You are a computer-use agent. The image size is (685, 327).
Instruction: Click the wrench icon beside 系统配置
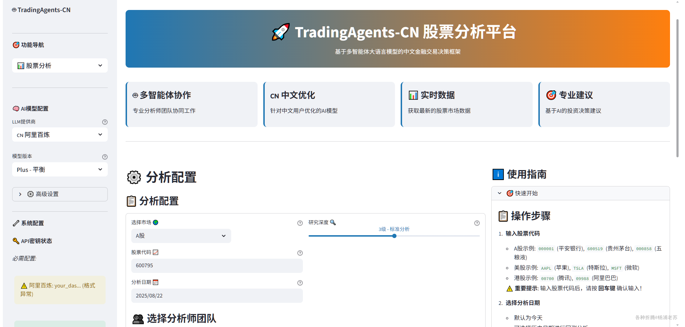[16, 223]
